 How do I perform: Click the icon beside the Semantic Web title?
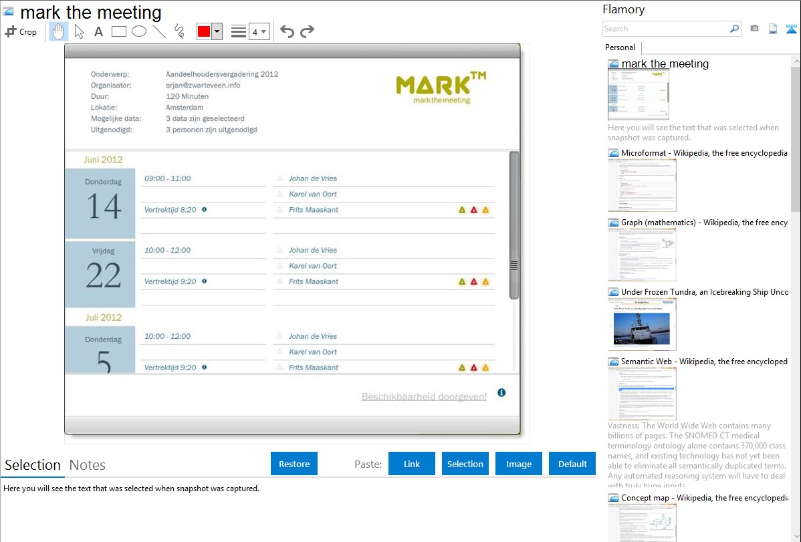613,362
